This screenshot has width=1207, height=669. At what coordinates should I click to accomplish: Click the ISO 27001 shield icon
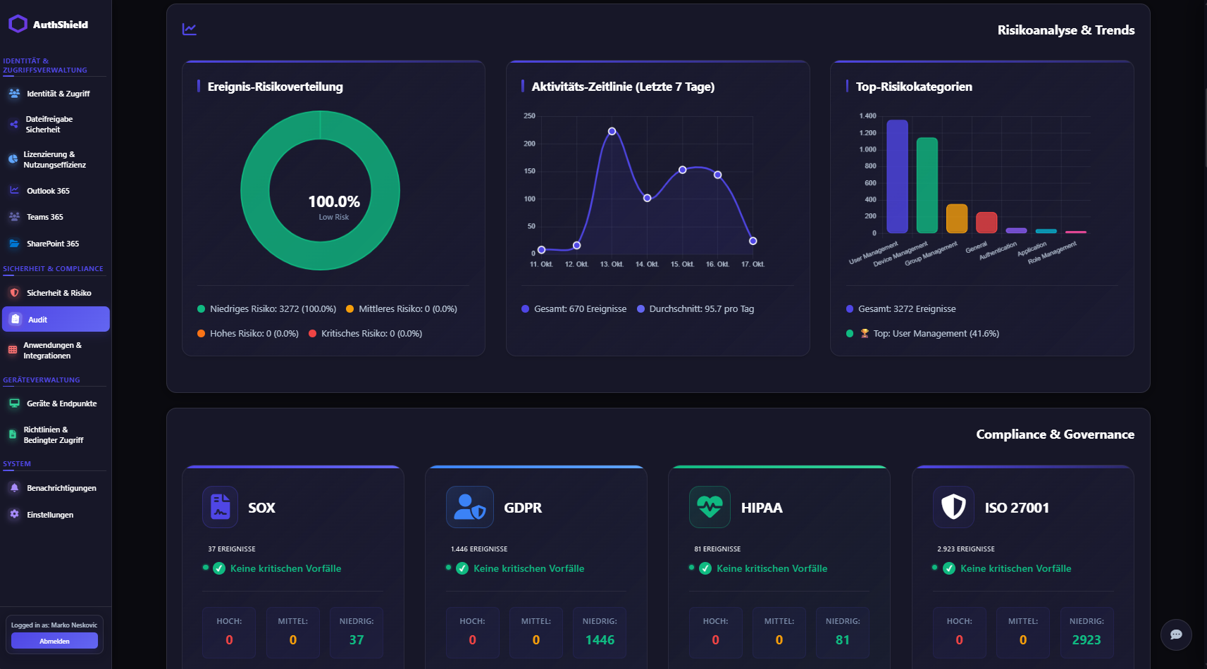click(x=953, y=507)
